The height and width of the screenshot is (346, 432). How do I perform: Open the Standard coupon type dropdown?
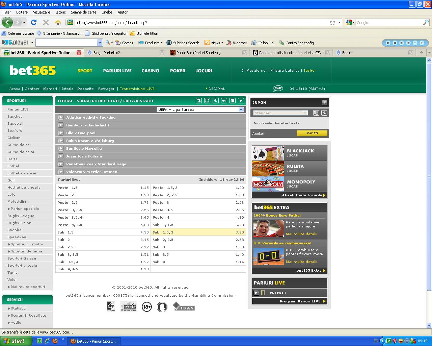point(280,113)
